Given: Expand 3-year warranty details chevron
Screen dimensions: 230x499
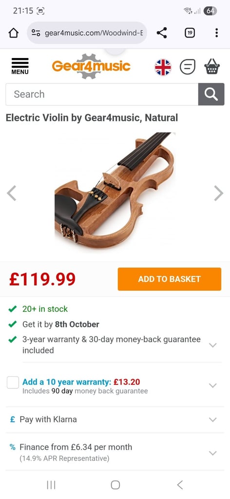Looking at the screenshot, I should [212, 345].
